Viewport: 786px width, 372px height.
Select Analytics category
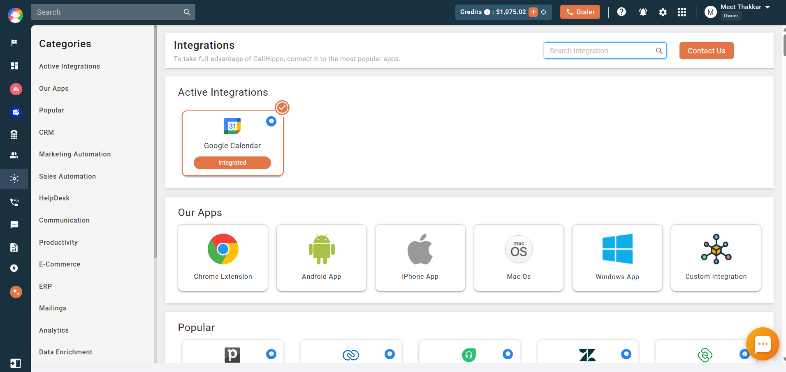click(54, 331)
